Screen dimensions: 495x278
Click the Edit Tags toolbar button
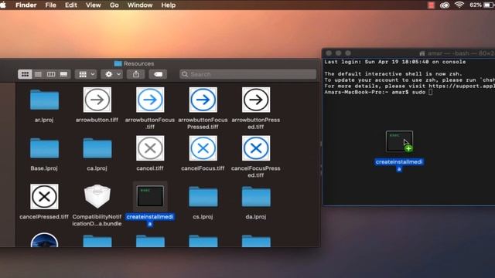coord(158,74)
